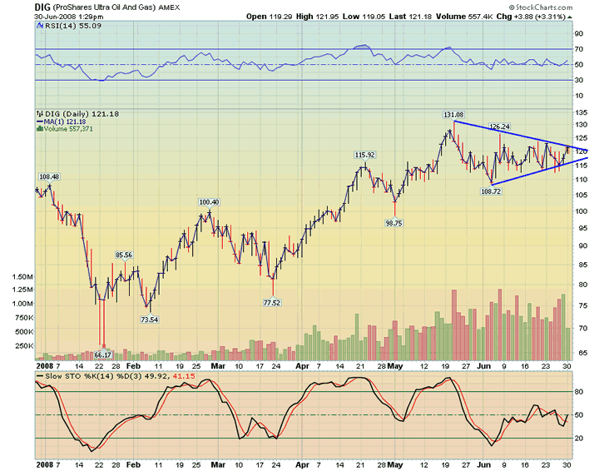Select the 66.17 low price label
The image size is (599, 471).
click(x=102, y=354)
